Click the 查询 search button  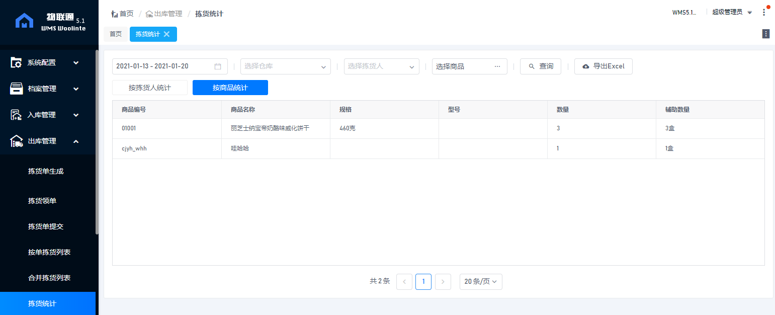(541, 66)
